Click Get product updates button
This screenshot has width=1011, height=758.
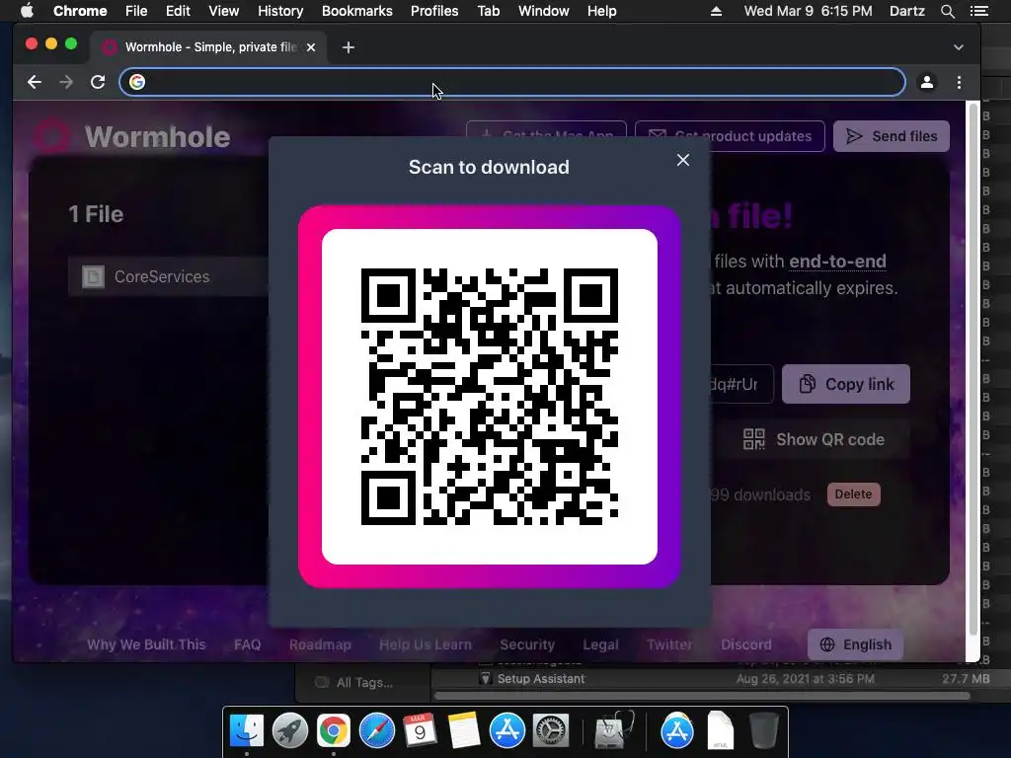(x=730, y=136)
